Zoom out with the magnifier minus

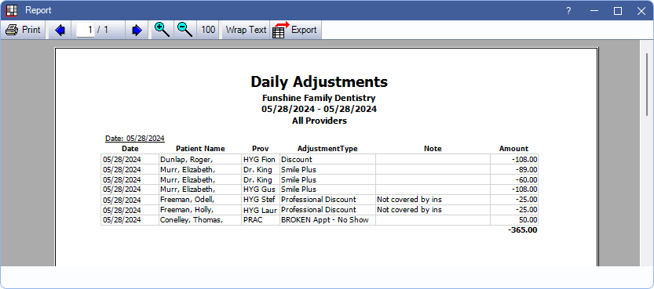pyautogui.click(x=185, y=30)
